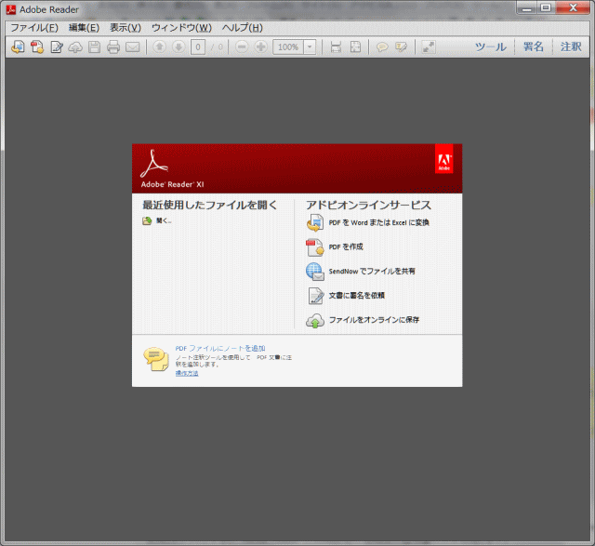Maximize the Adobe Reader window
The height and width of the screenshot is (546, 595).
(x=546, y=7)
